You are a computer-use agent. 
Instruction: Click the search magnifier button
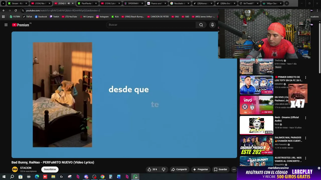201,25
